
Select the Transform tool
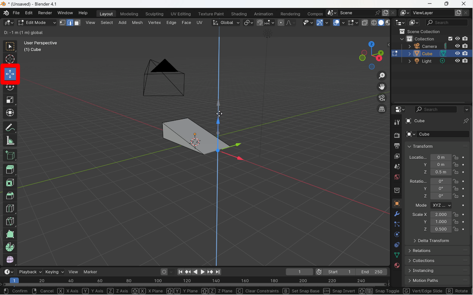(10, 113)
